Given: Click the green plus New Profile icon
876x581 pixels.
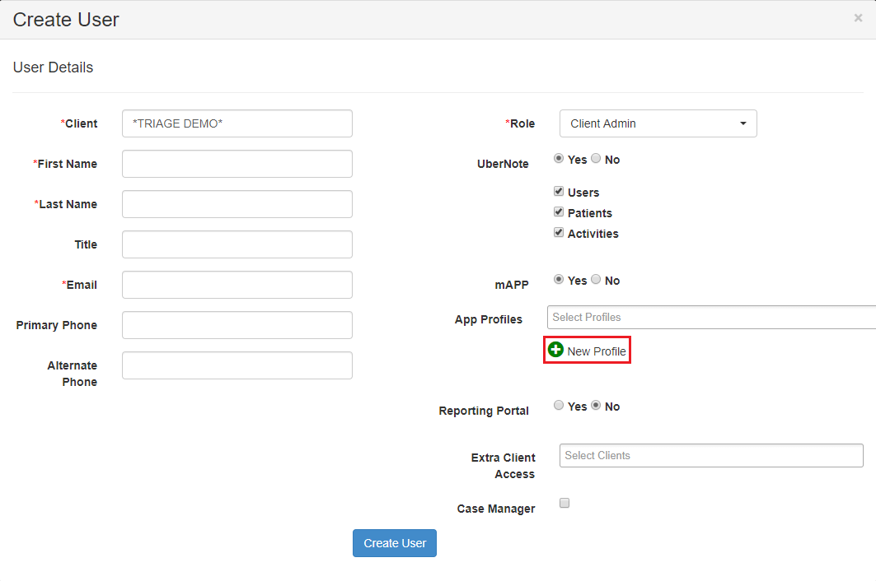Looking at the screenshot, I should [555, 350].
